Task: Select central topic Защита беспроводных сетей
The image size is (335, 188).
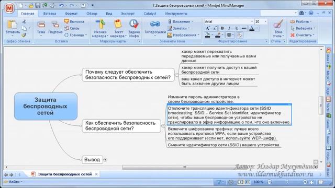Action: click(x=46, y=106)
